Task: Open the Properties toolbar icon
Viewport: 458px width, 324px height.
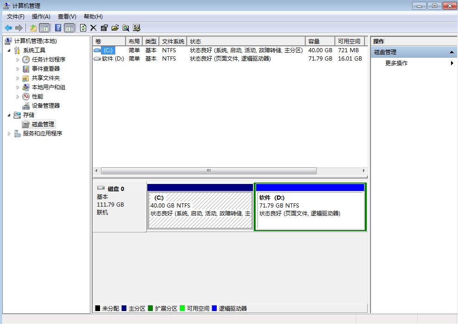Action: point(104,28)
